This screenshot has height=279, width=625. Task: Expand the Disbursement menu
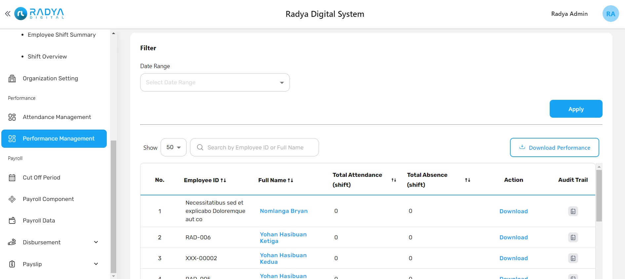coord(96,242)
